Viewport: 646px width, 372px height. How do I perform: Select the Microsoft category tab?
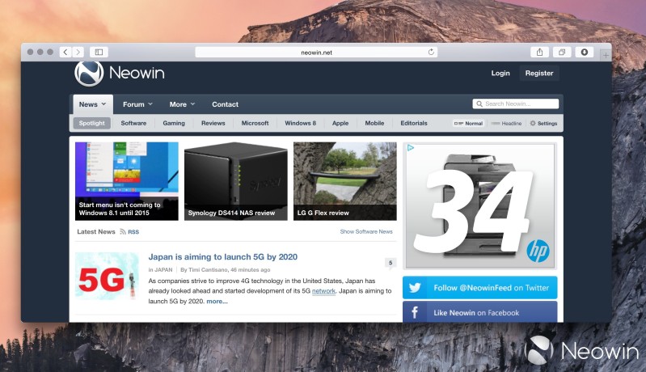[255, 124]
